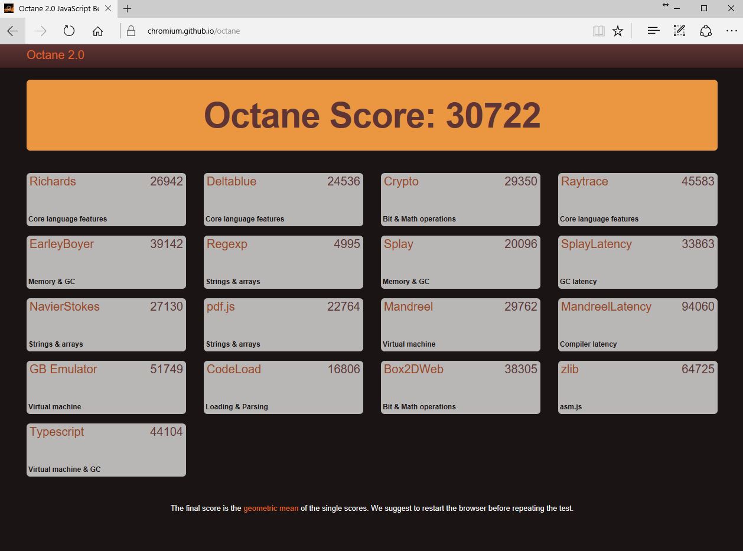
Task: Open the Regexp benchmark link
Action: coord(227,244)
